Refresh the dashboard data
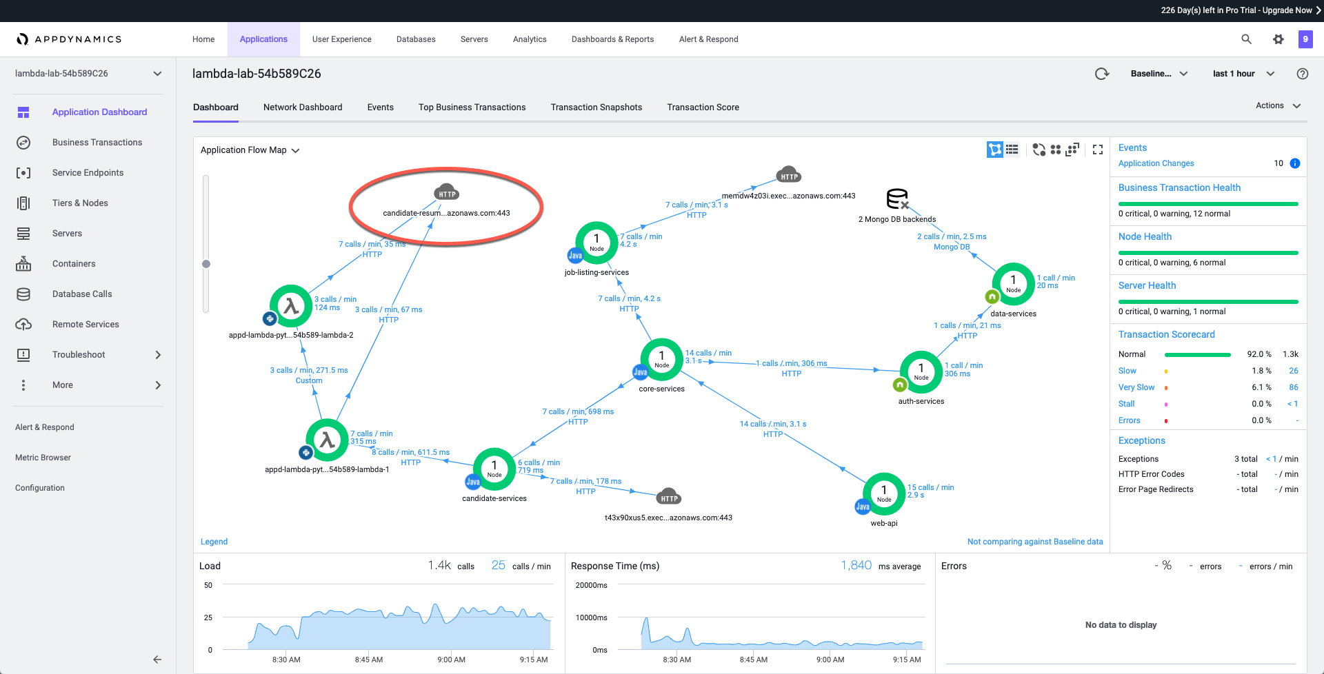 (x=1102, y=74)
